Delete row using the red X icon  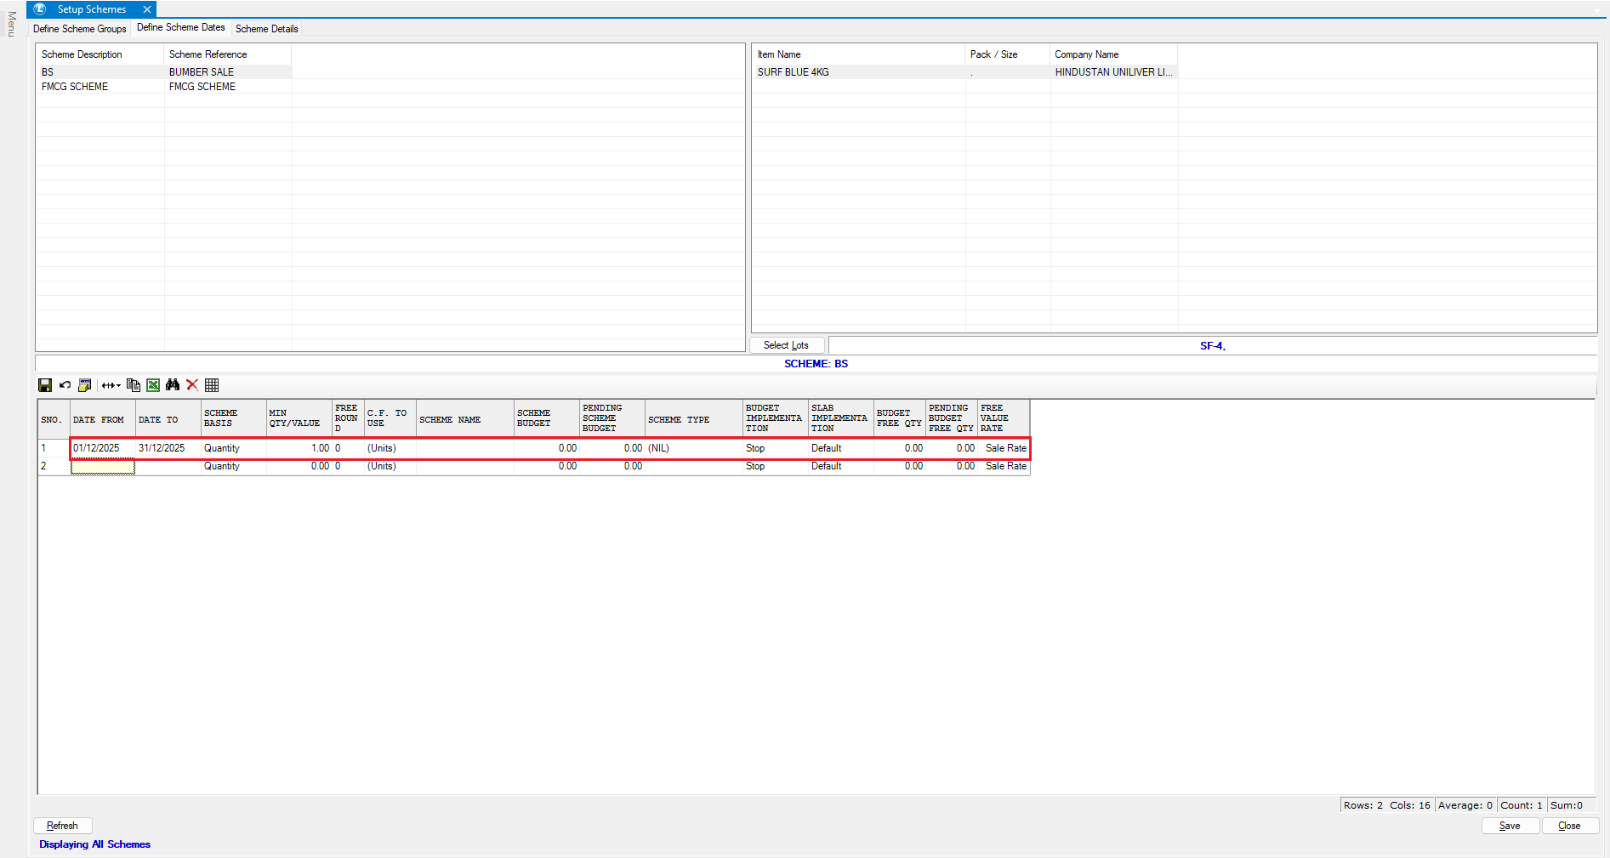tap(192, 385)
